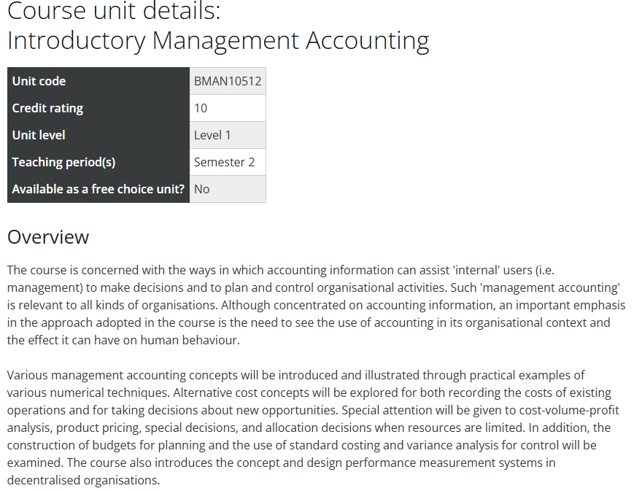Click the Overview section heading

click(x=48, y=237)
